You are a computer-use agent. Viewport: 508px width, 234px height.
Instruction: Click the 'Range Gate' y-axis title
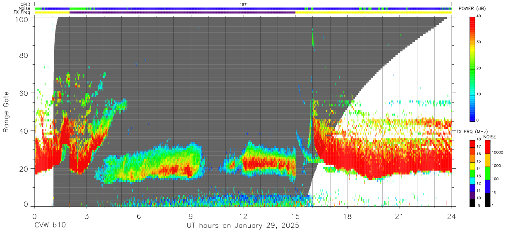7,112
